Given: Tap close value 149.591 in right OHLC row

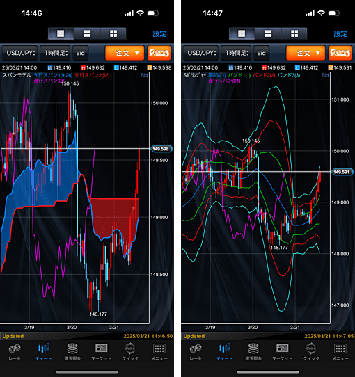Looking at the screenshot, I should point(342,67).
